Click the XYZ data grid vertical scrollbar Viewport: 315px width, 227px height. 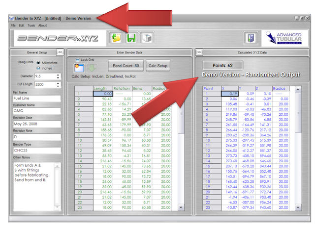coord(297,147)
